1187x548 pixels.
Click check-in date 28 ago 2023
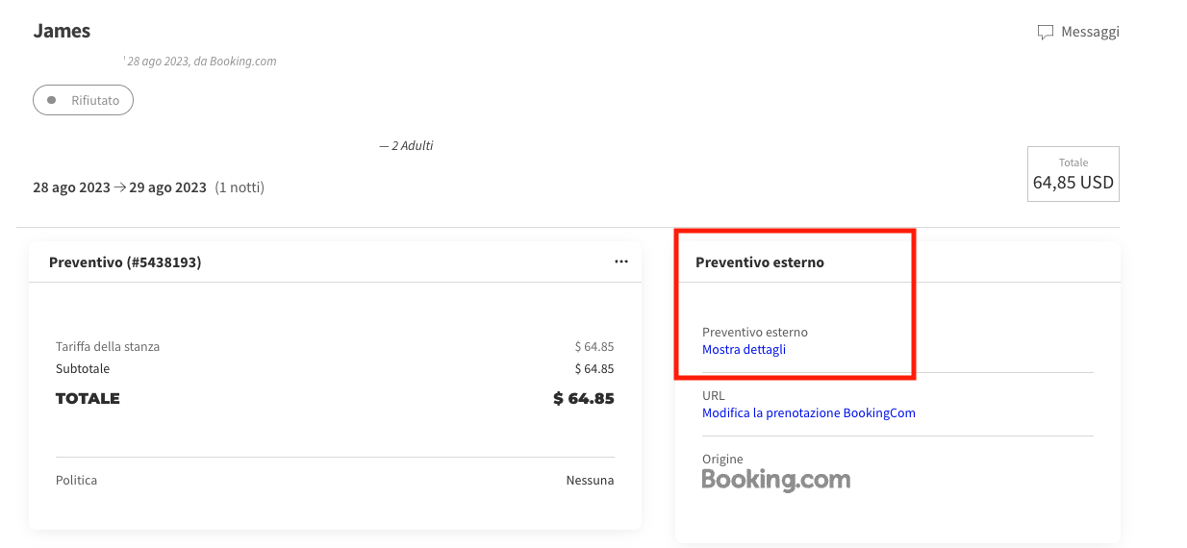[x=71, y=187]
